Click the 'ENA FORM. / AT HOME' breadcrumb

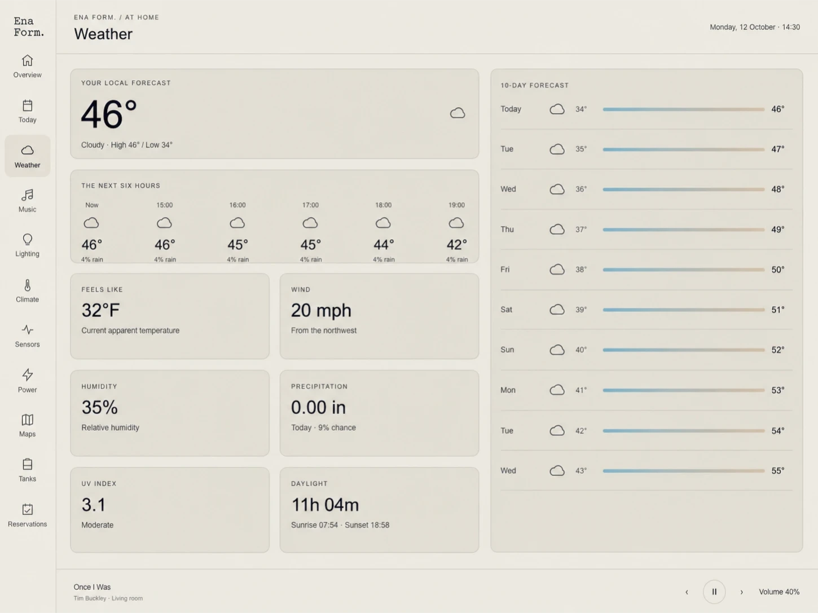[x=116, y=17]
